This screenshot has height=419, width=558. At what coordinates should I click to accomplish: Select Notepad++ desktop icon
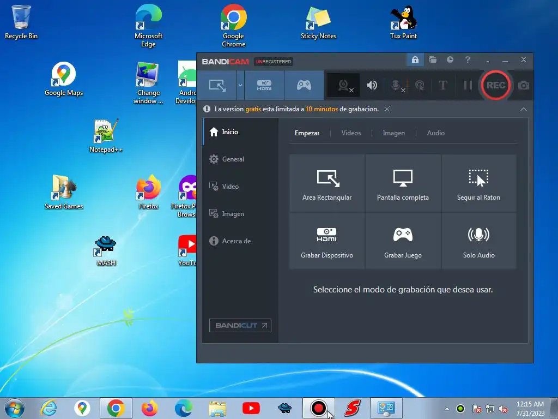click(x=106, y=136)
